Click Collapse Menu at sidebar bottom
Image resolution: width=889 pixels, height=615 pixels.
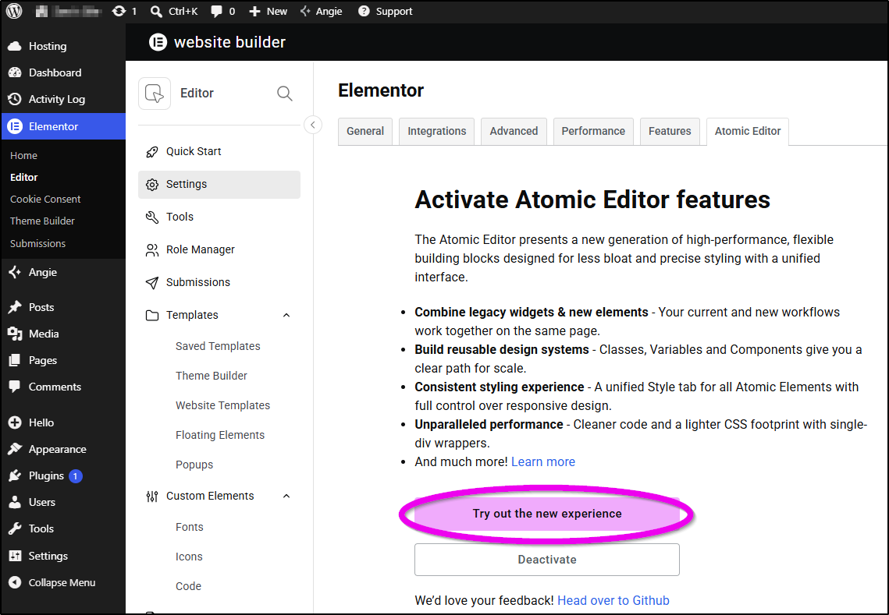[63, 583]
